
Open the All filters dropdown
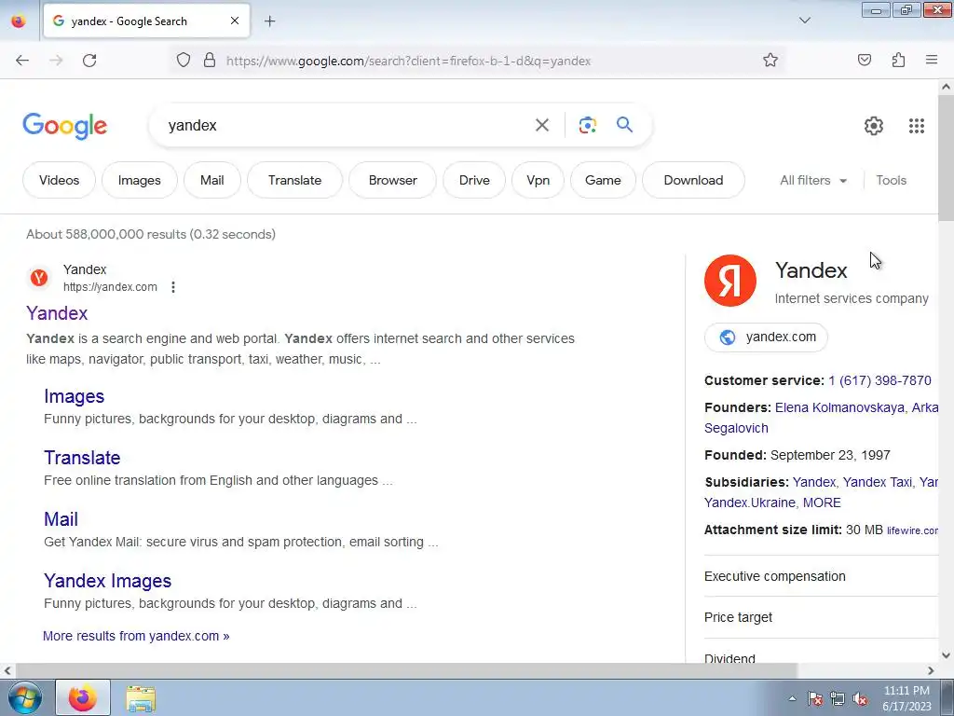[812, 180]
